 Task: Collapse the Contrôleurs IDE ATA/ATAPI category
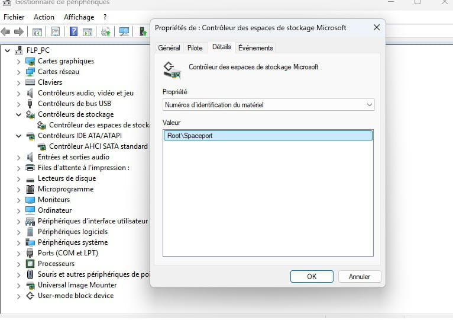coord(18,136)
